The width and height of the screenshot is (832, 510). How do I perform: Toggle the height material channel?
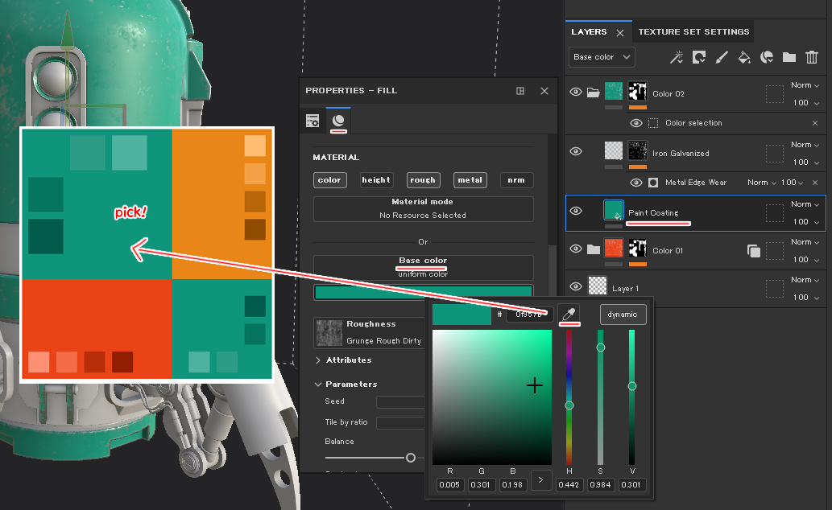pyautogui.click(x=375, y=180)
